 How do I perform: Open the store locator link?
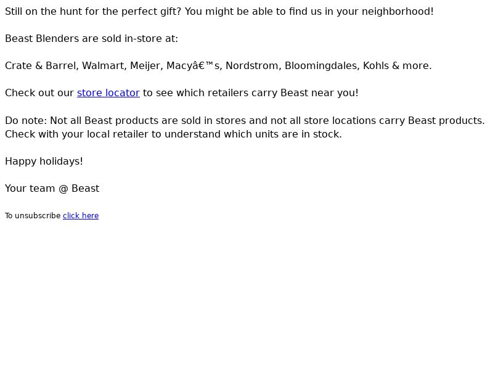(108, 92)
